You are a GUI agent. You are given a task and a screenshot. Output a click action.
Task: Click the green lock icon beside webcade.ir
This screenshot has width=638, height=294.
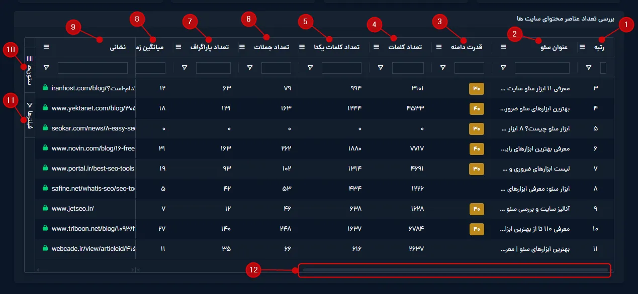click(45, 248)
